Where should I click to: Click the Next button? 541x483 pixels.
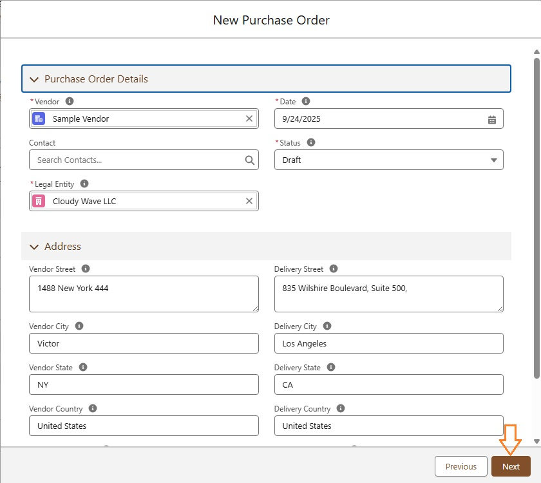511,466
